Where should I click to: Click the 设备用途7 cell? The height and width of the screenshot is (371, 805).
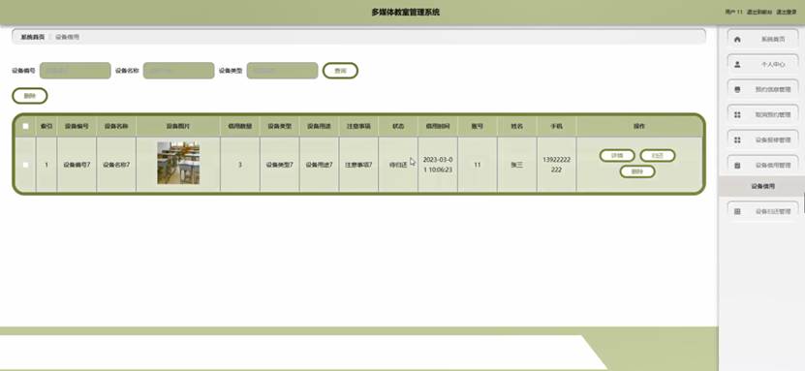click(x=319, y=165)
